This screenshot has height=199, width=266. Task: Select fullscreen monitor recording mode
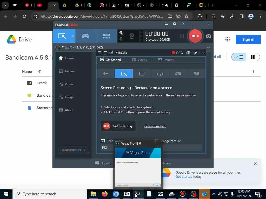coord(142,74)
